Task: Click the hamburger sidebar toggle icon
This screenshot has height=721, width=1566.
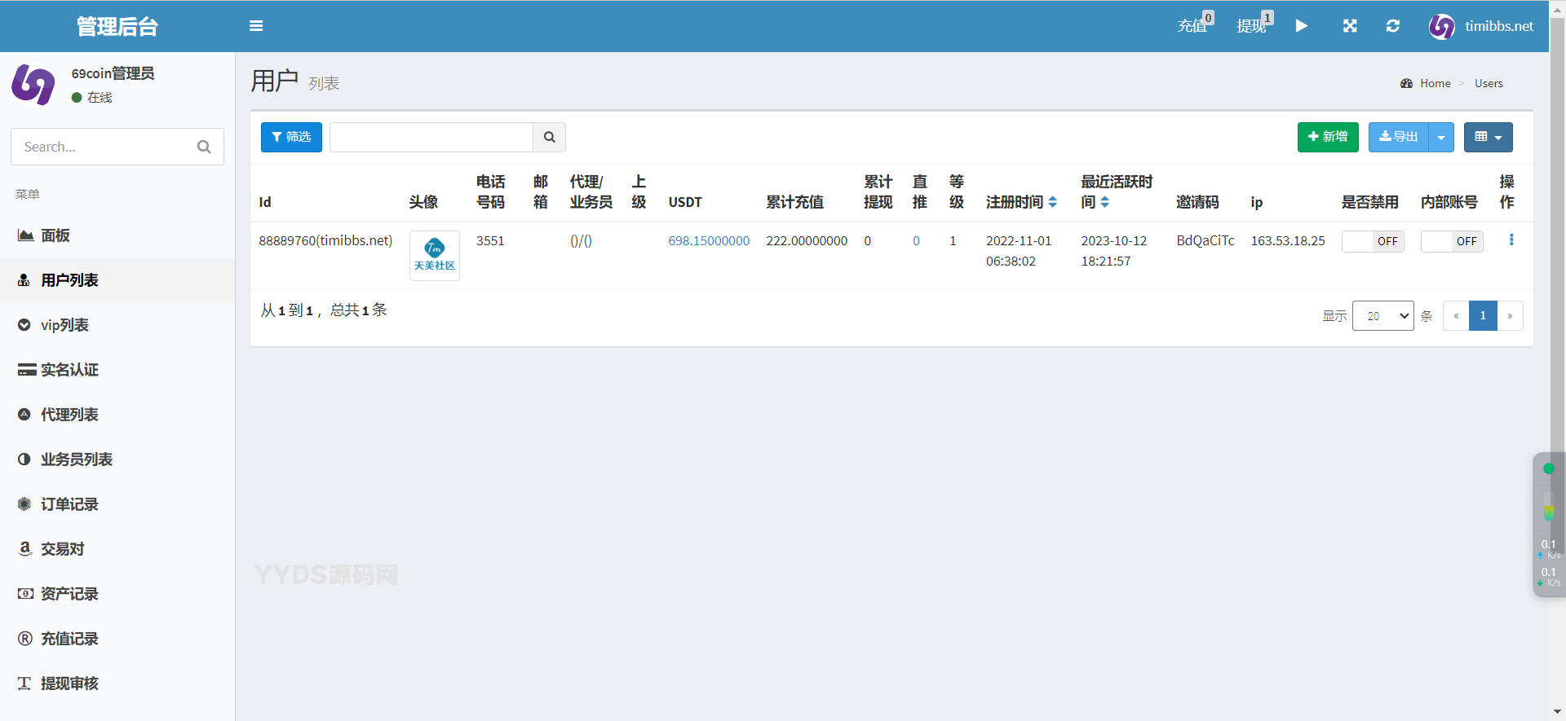Action: point(256,26)
